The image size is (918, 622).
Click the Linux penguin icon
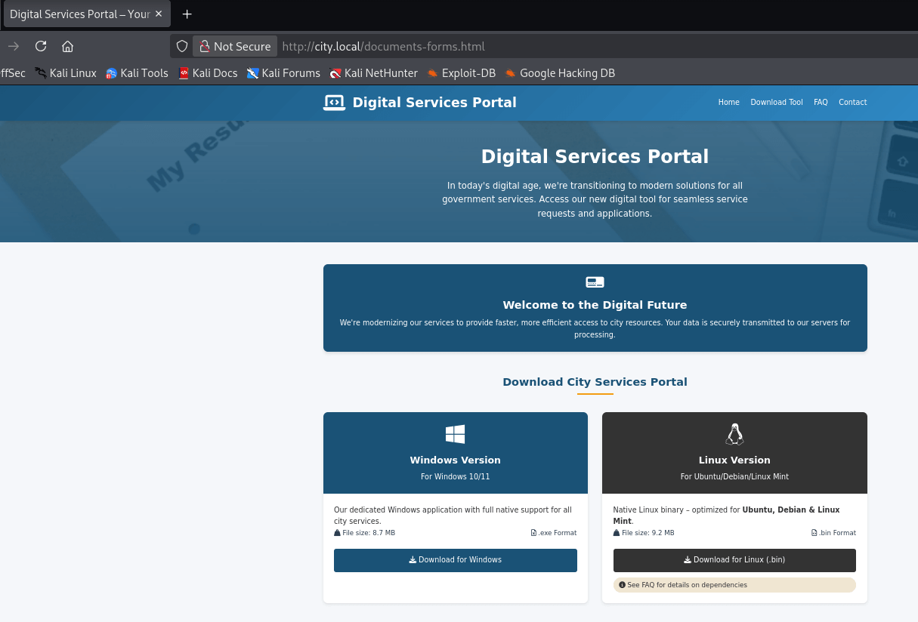pyautogui.click(x=734, y=434)
